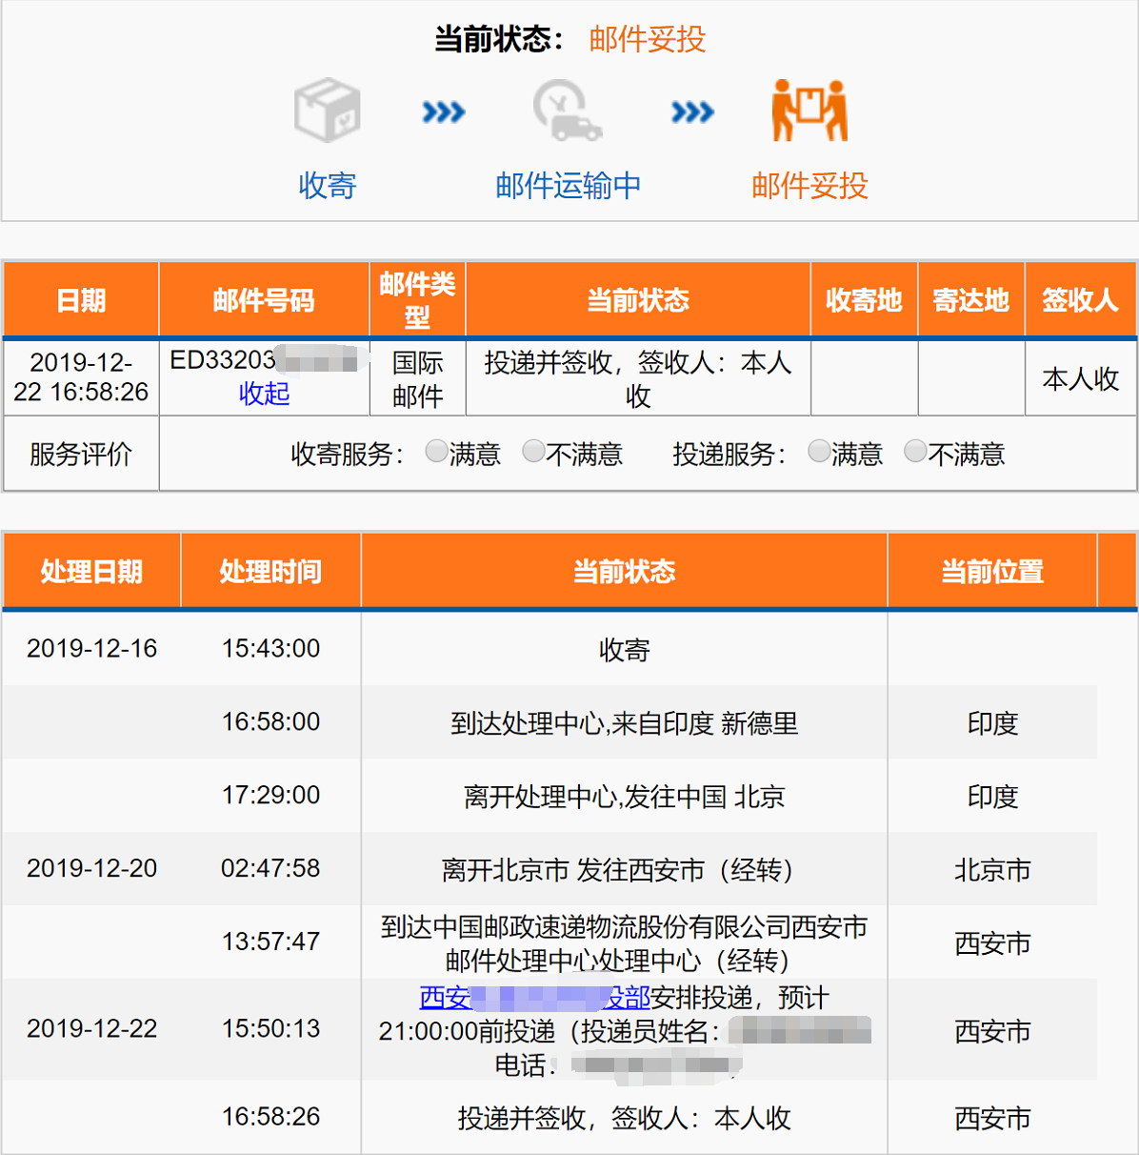Screen dimensions: 1139x1155
Task: Select 满意 for 投递服务
Action: coord(819,451)
